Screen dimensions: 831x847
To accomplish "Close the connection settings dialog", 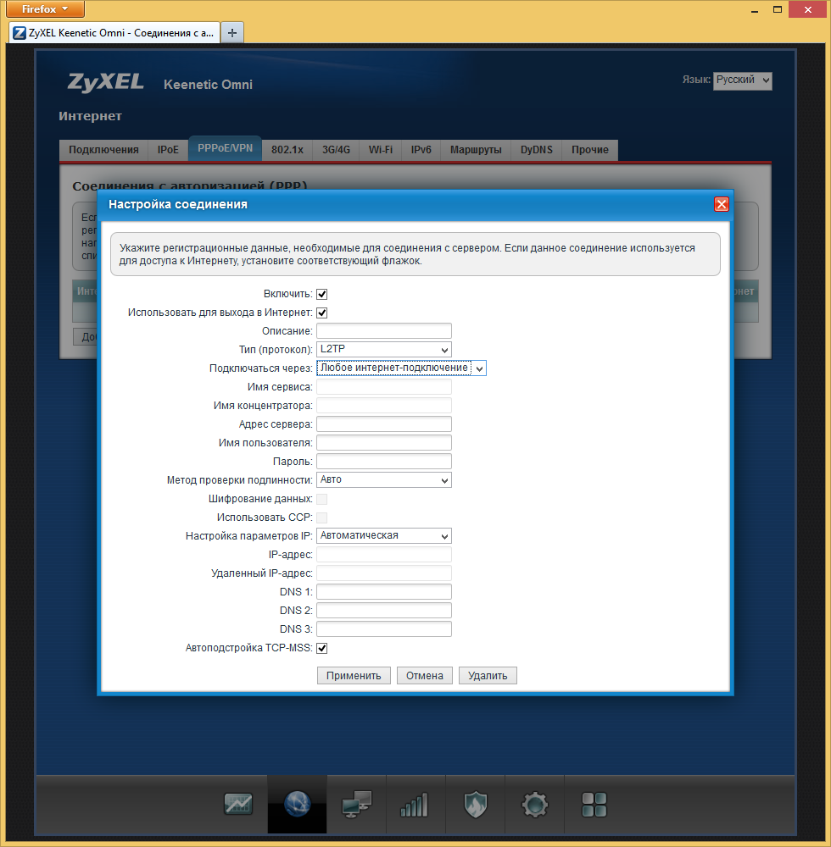I will pos(722,204).
